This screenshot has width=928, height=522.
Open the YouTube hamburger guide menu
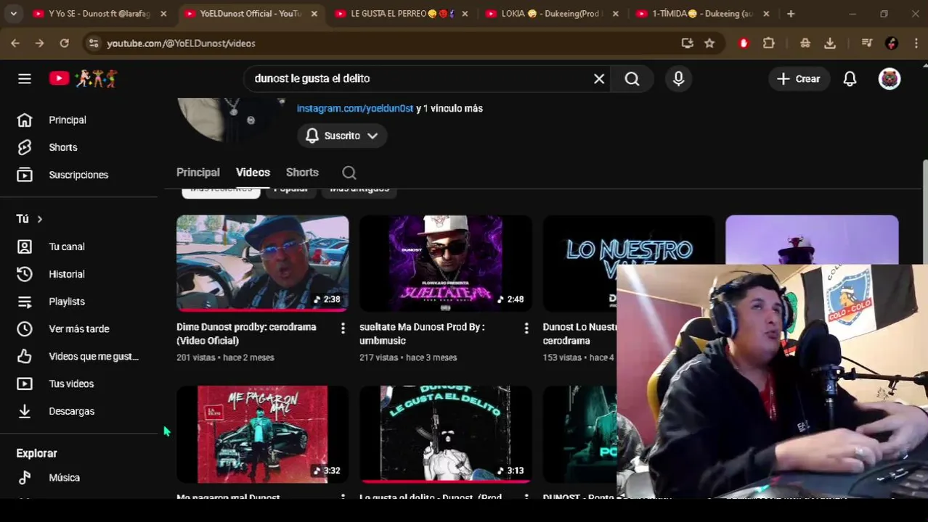click(25, 79)
